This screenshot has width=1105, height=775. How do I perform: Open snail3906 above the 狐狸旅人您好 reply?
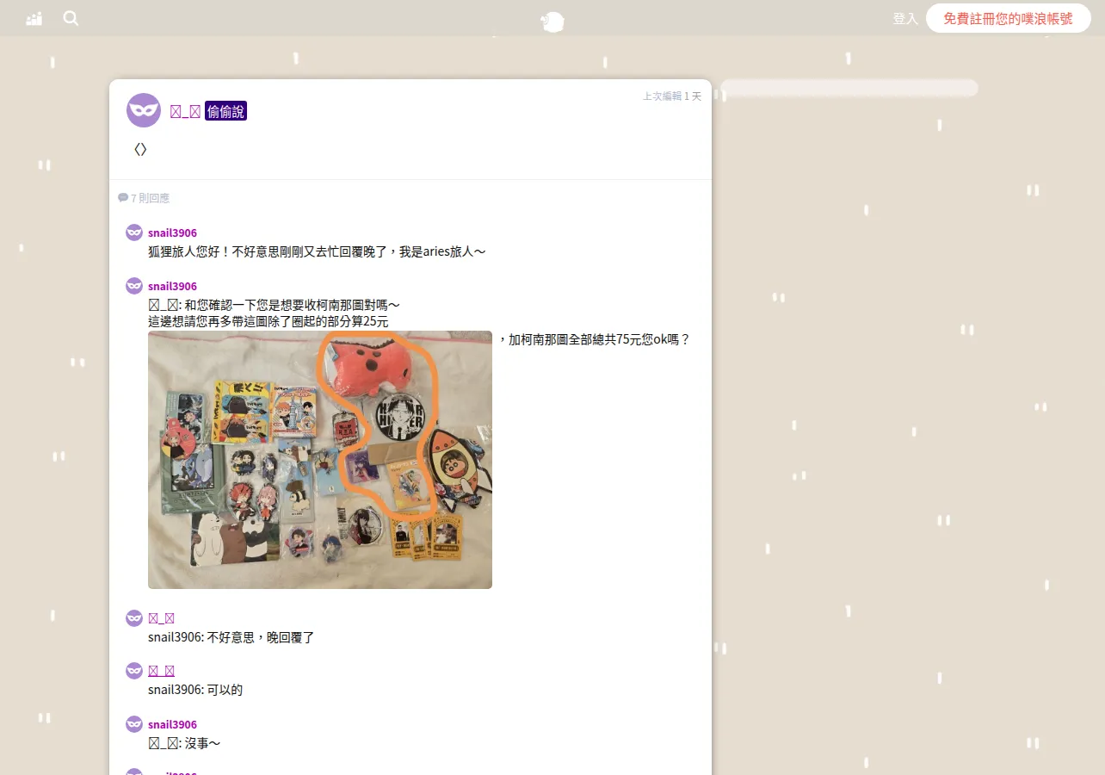click(172, 233)
